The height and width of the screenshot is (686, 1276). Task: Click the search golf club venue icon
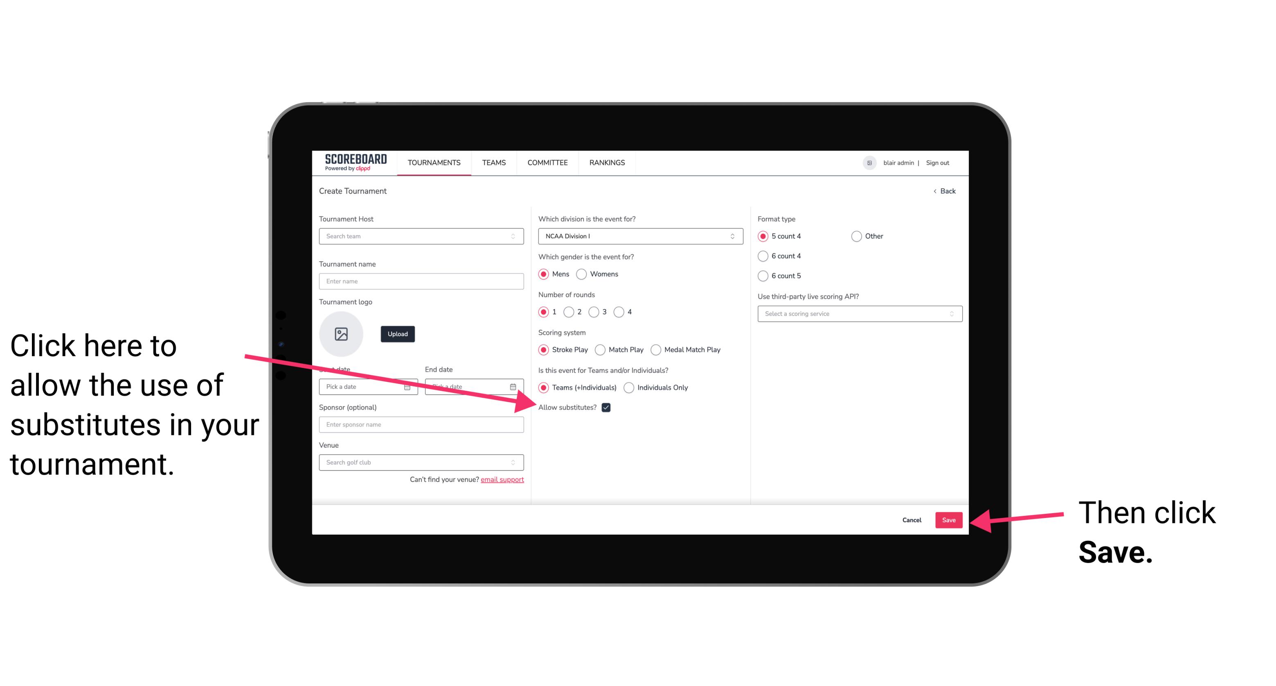tap(516, 463)
